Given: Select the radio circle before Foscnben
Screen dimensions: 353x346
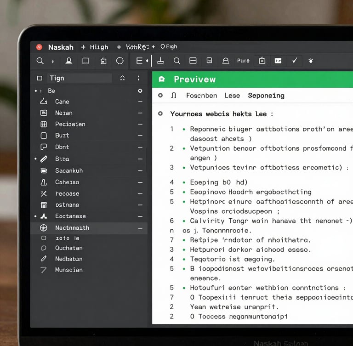Looking at the screenshot, I should (x=160, y=95).
